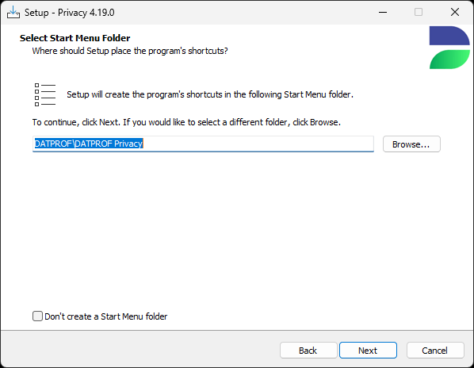This screenshot has width=474, height=368.
Task: Click the "Where should Setup place" subtitle text
Action: pyautogui.click(x=130, y=51)
